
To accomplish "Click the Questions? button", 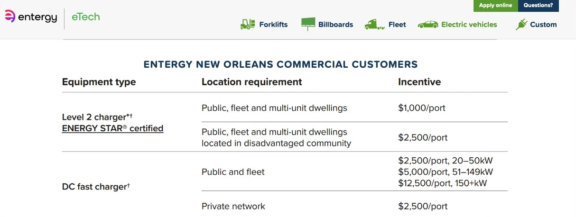I will coord(538,6).
